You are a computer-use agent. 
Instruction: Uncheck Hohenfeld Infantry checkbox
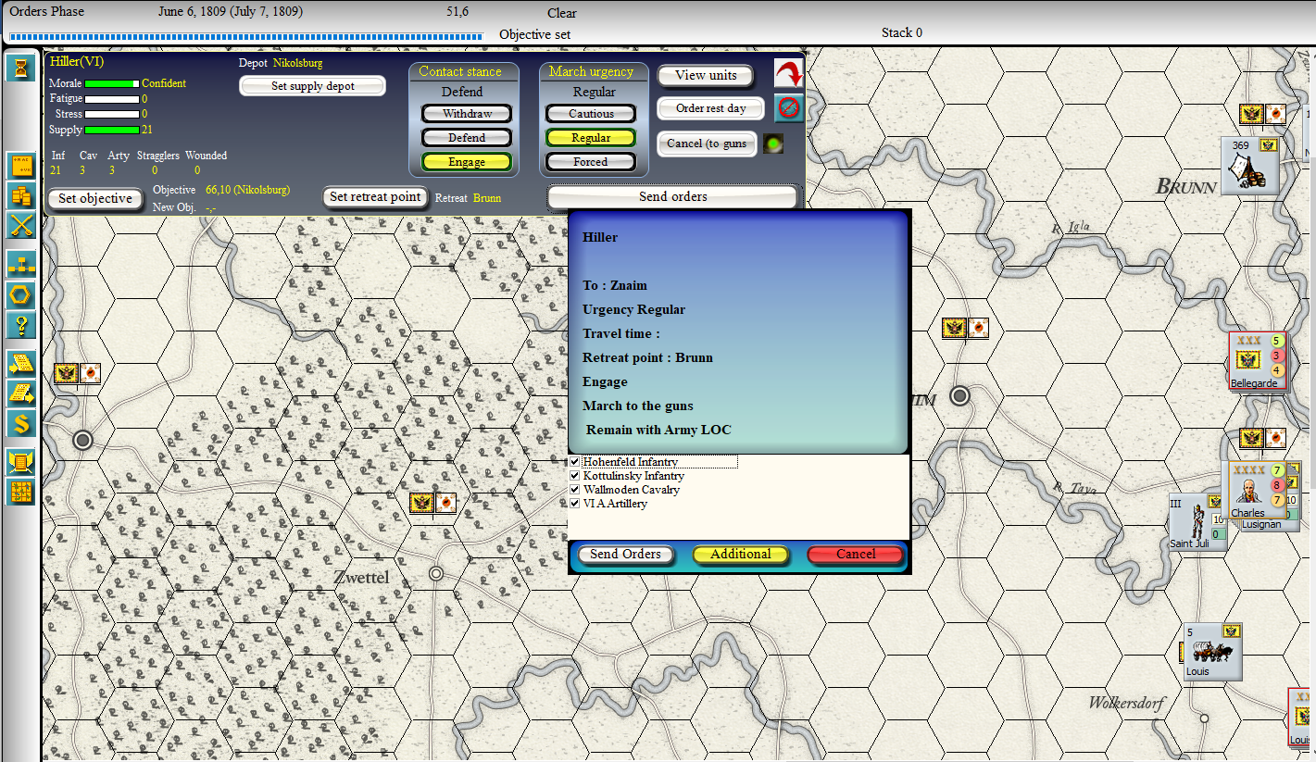coord(575,462)
